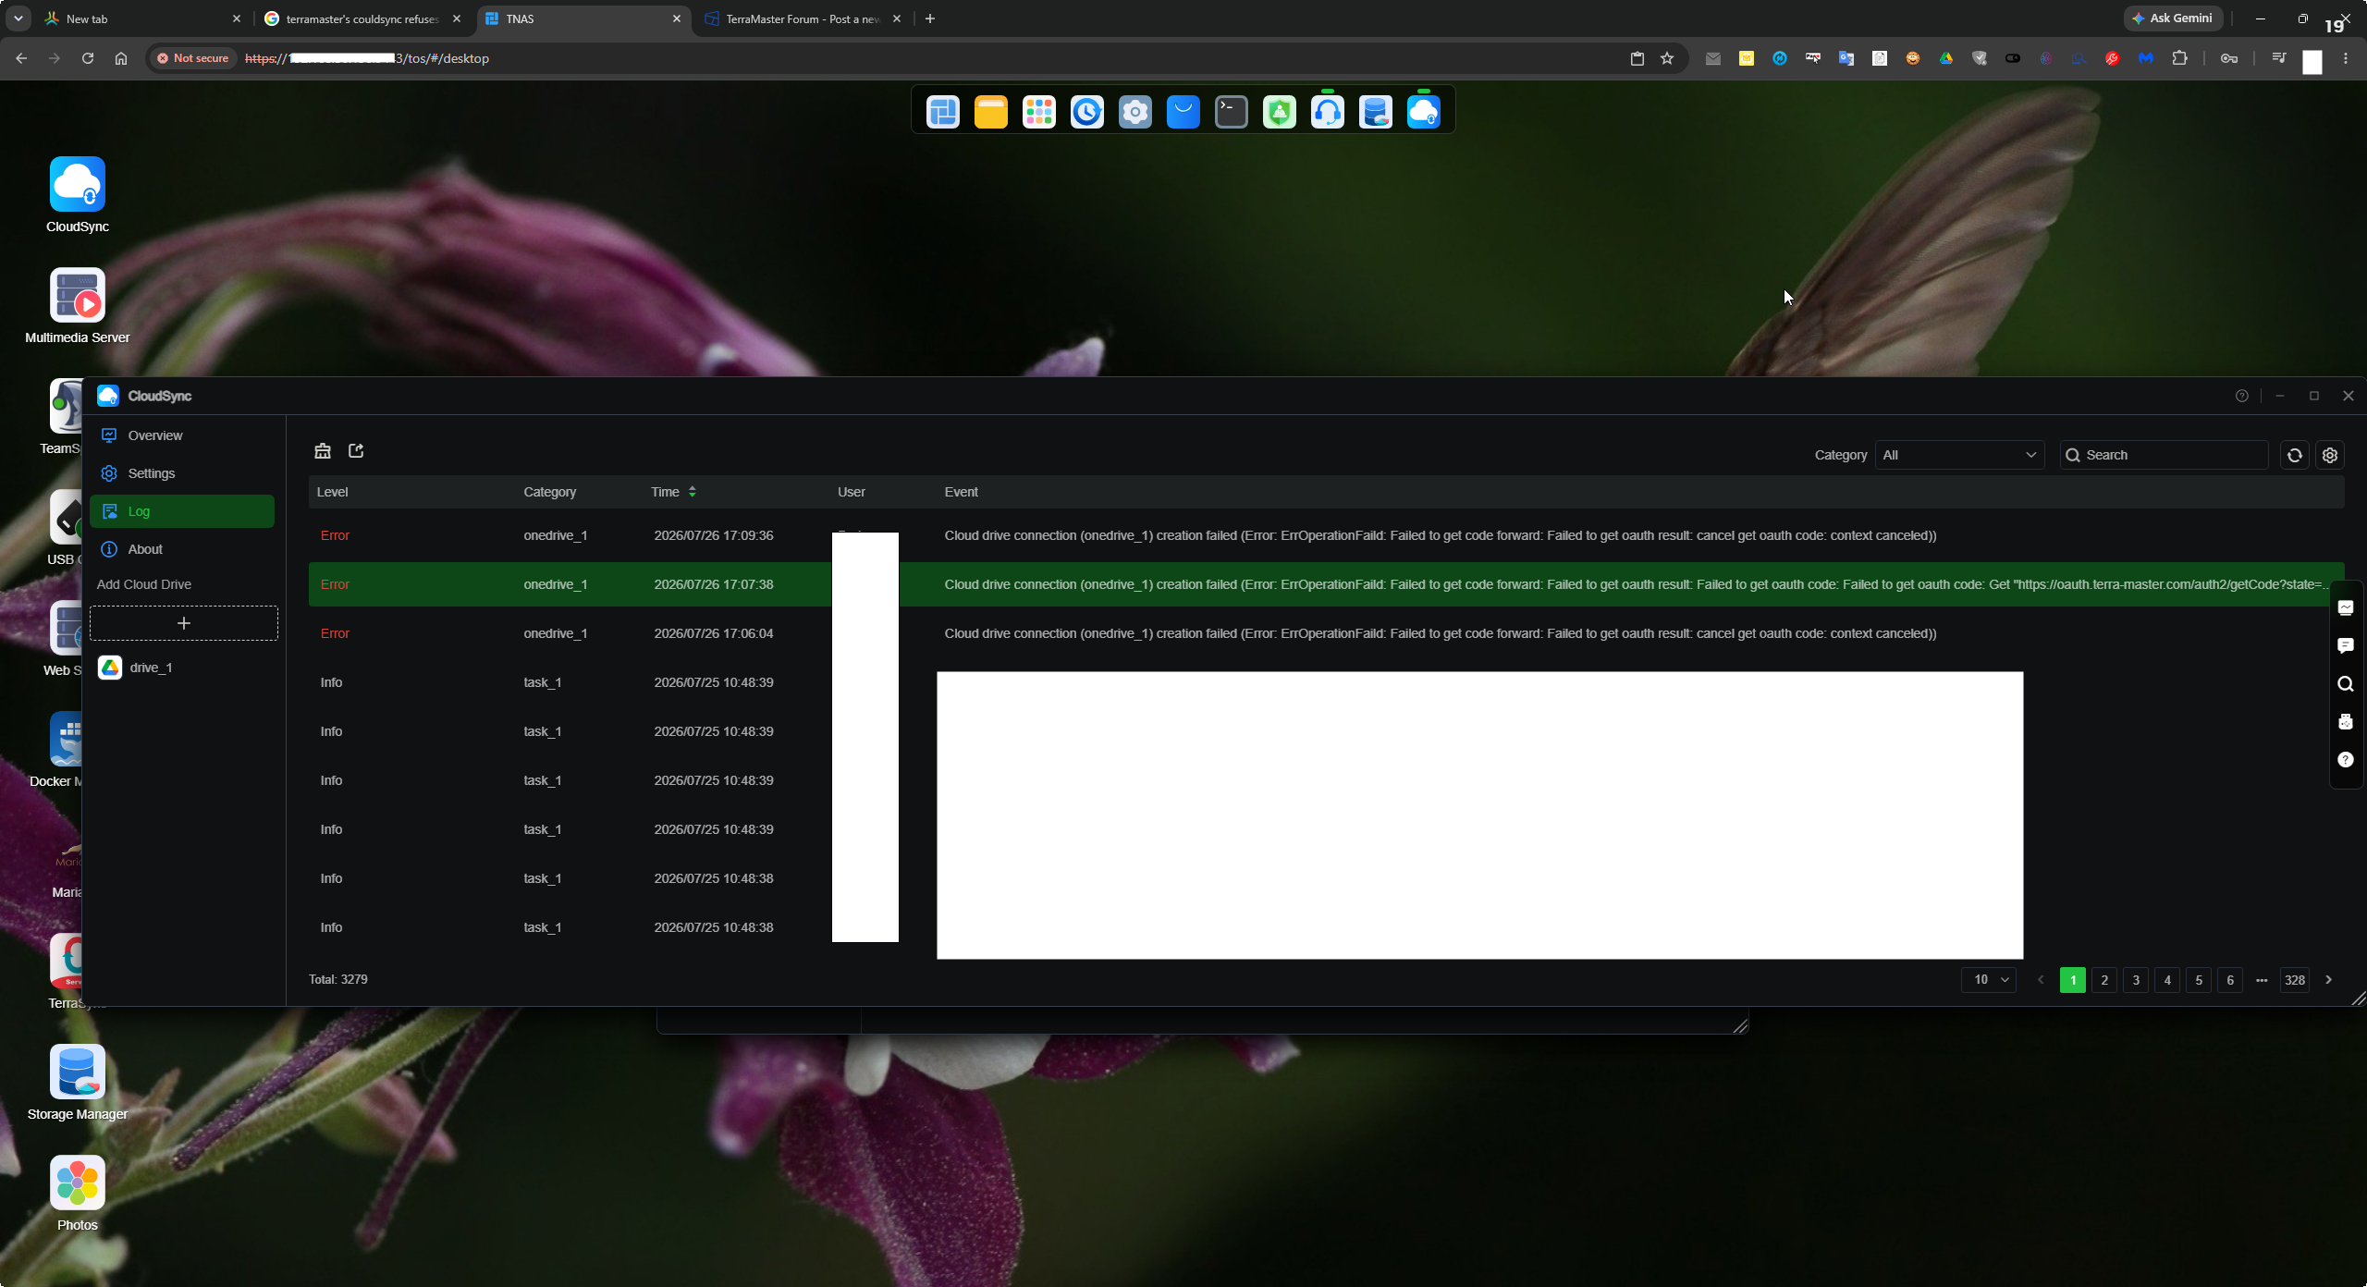Open Storage Manager desktop icon
This screenshot has width=2367, height=1287.
coord(78,1084)
